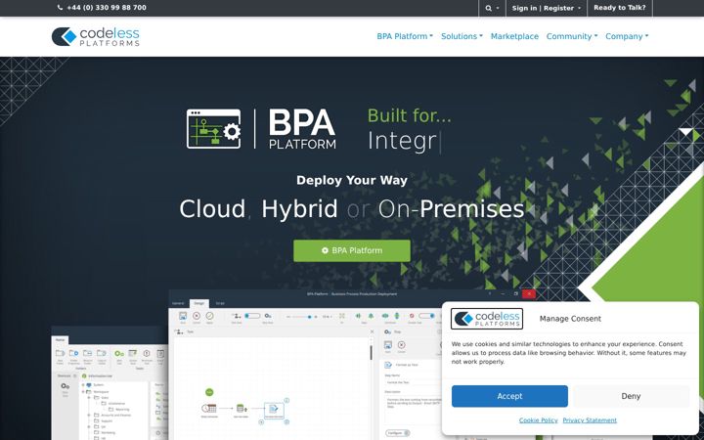Click the Apply checkmark icon in Design ribbon
Viewport: 704px width, 440px height.
coord(209,316)
